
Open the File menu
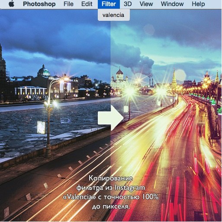[68, 4]
